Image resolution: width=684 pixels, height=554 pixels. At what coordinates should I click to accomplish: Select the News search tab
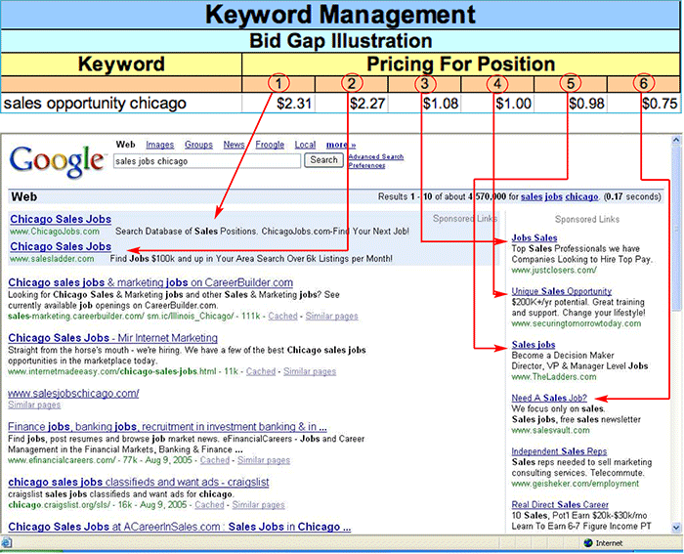tap(234, 145)
